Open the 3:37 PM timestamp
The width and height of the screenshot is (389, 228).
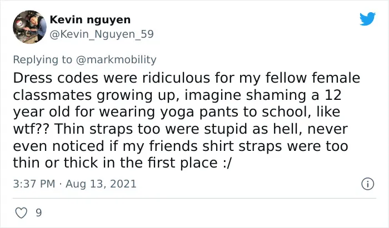[34, 184]
